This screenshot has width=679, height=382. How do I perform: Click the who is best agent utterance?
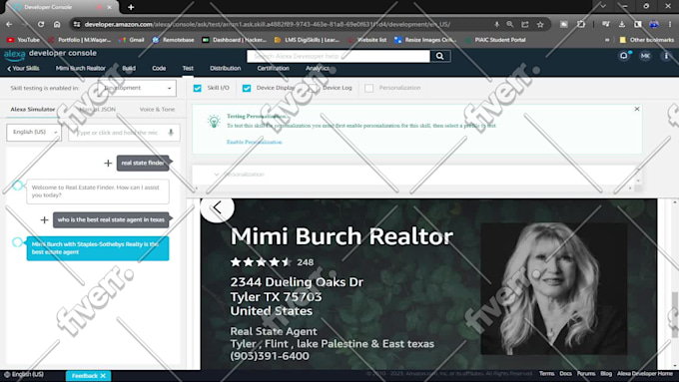pos(111,219)
